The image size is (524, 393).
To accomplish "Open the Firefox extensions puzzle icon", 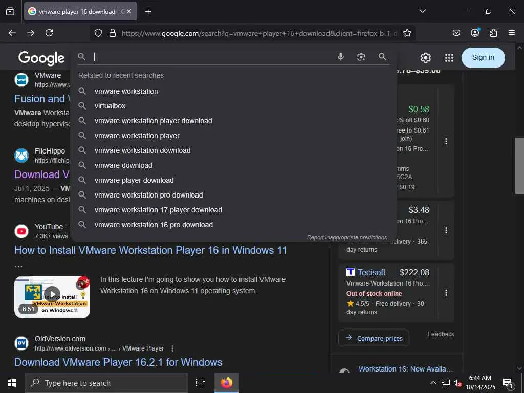I will pyautogui.click(x=493, y=33).
